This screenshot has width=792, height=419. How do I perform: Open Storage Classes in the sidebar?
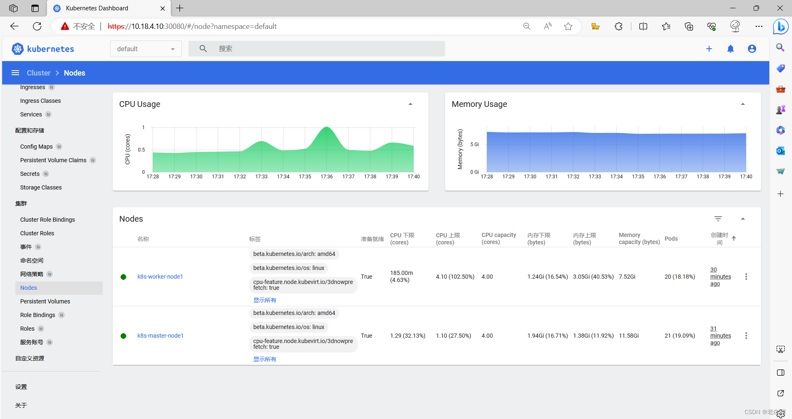pyautogui.click(x=41, y=187)
